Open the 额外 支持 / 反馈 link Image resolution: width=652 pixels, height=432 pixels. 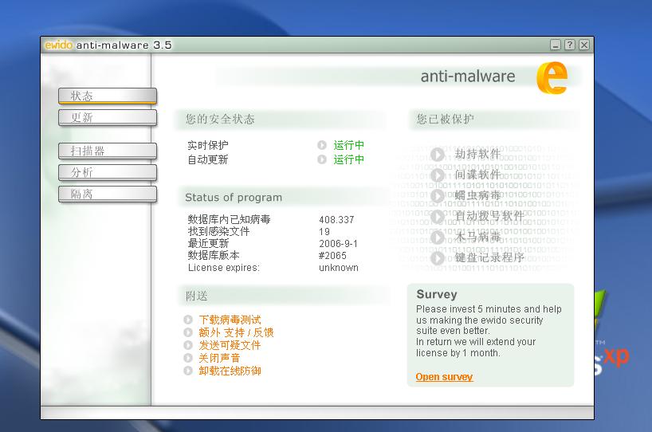point(236,332)
